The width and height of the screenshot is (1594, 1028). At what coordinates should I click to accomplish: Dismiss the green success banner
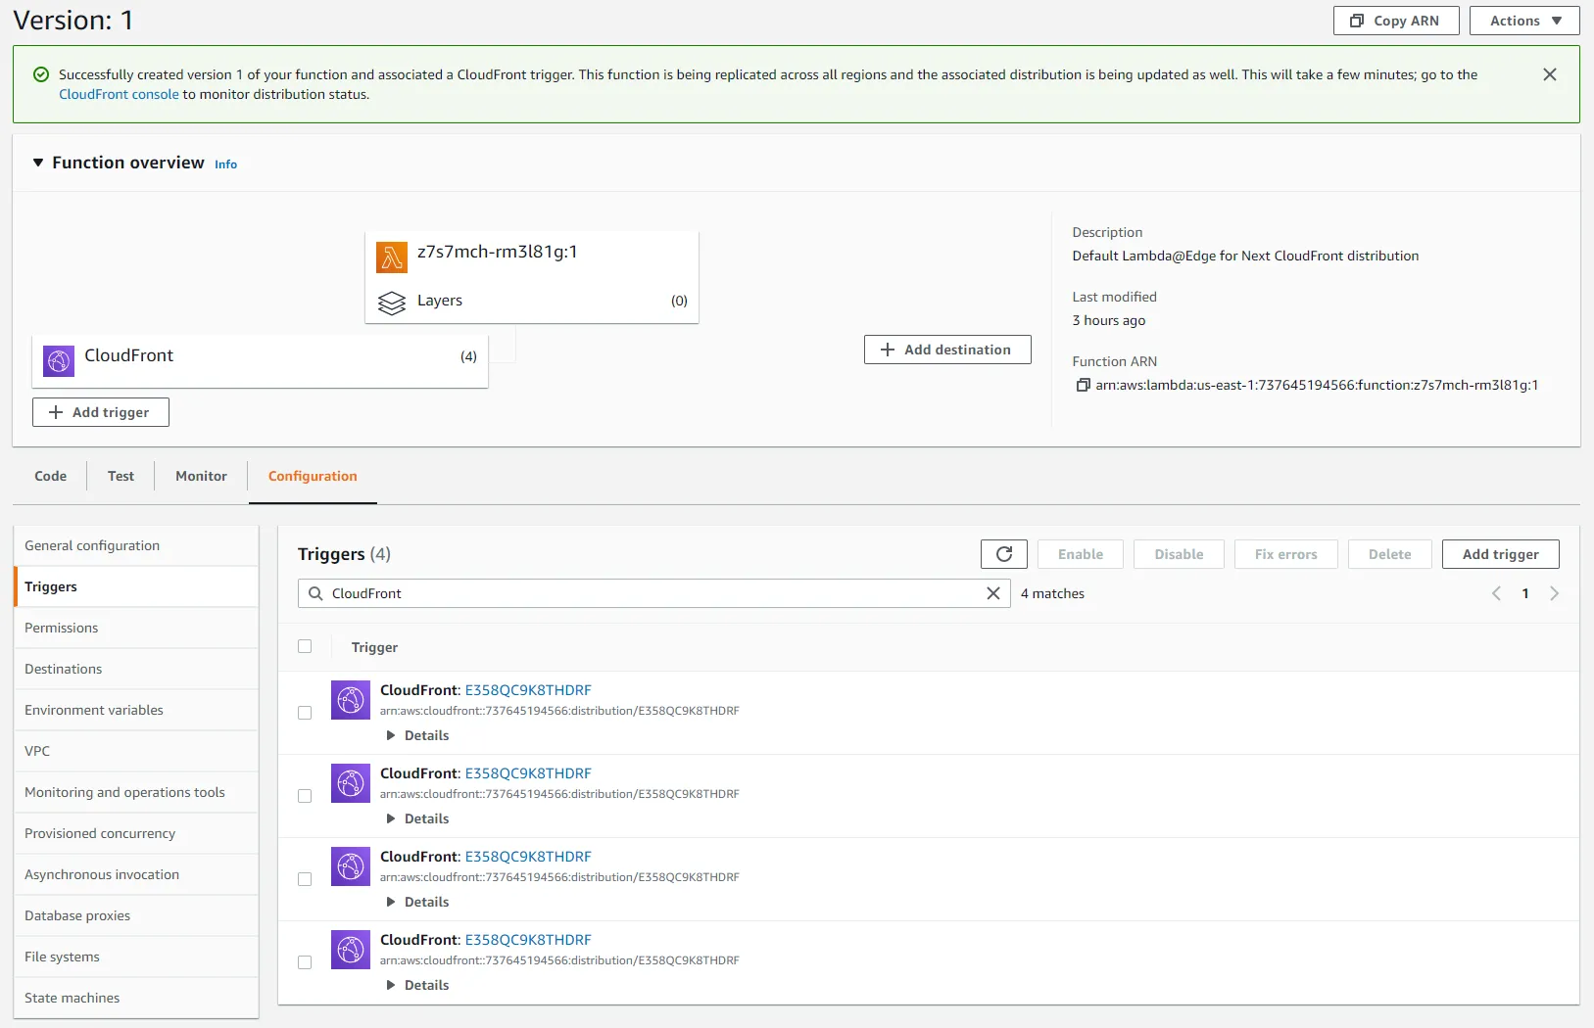click(1550, 74)
